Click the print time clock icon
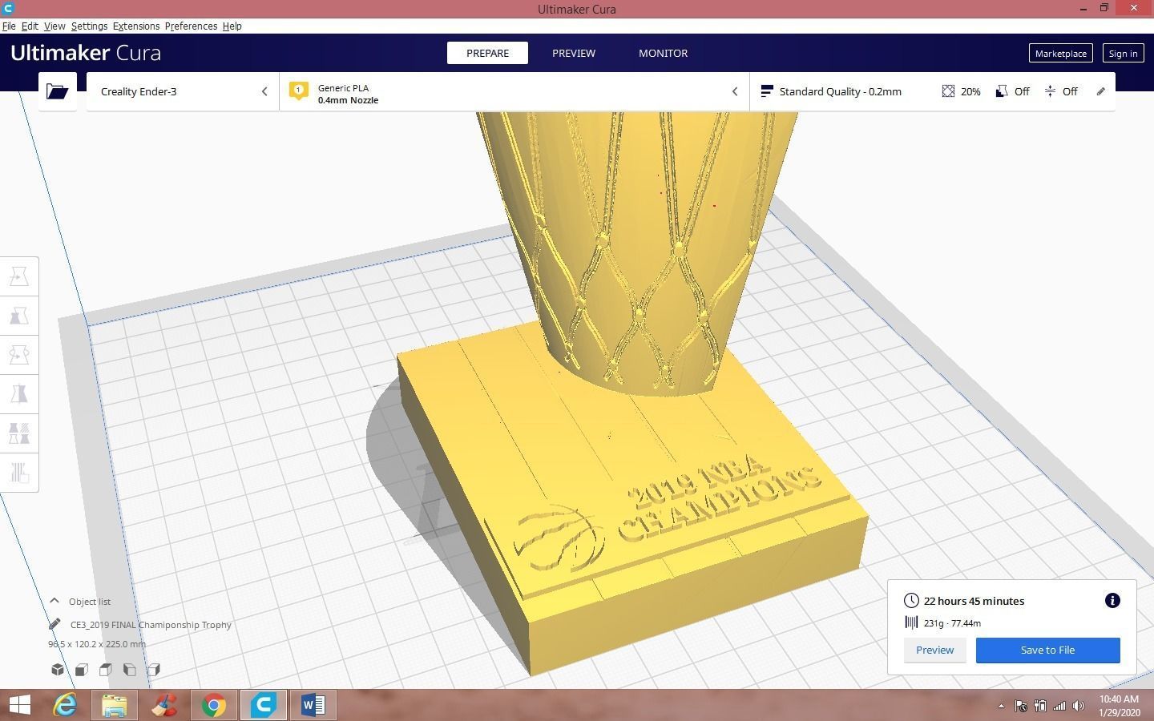This screenshot has height=721, width=1154. 911,601
